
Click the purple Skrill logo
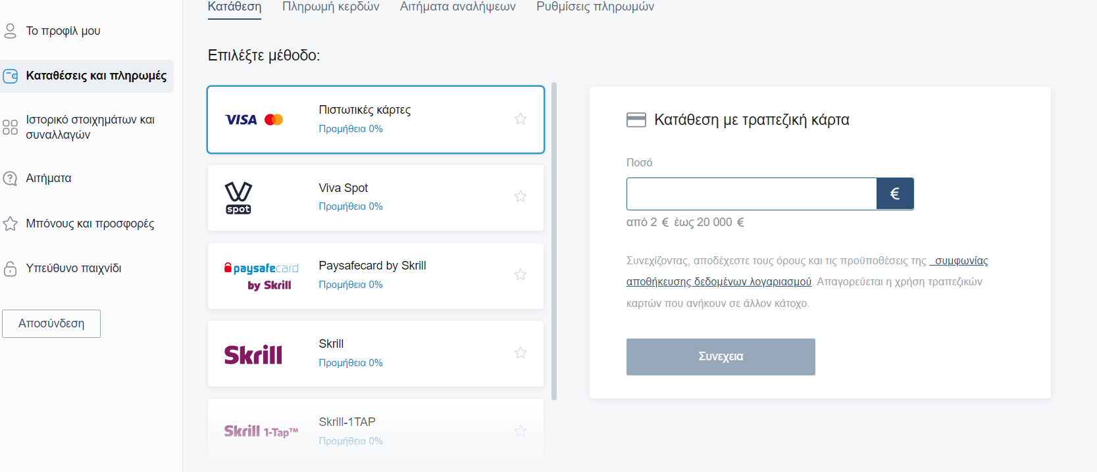(253, 354)
